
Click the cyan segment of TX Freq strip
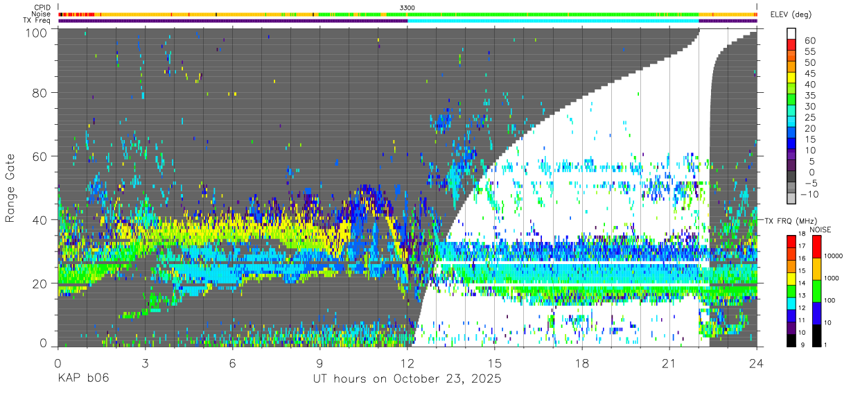tap(553, 21)
